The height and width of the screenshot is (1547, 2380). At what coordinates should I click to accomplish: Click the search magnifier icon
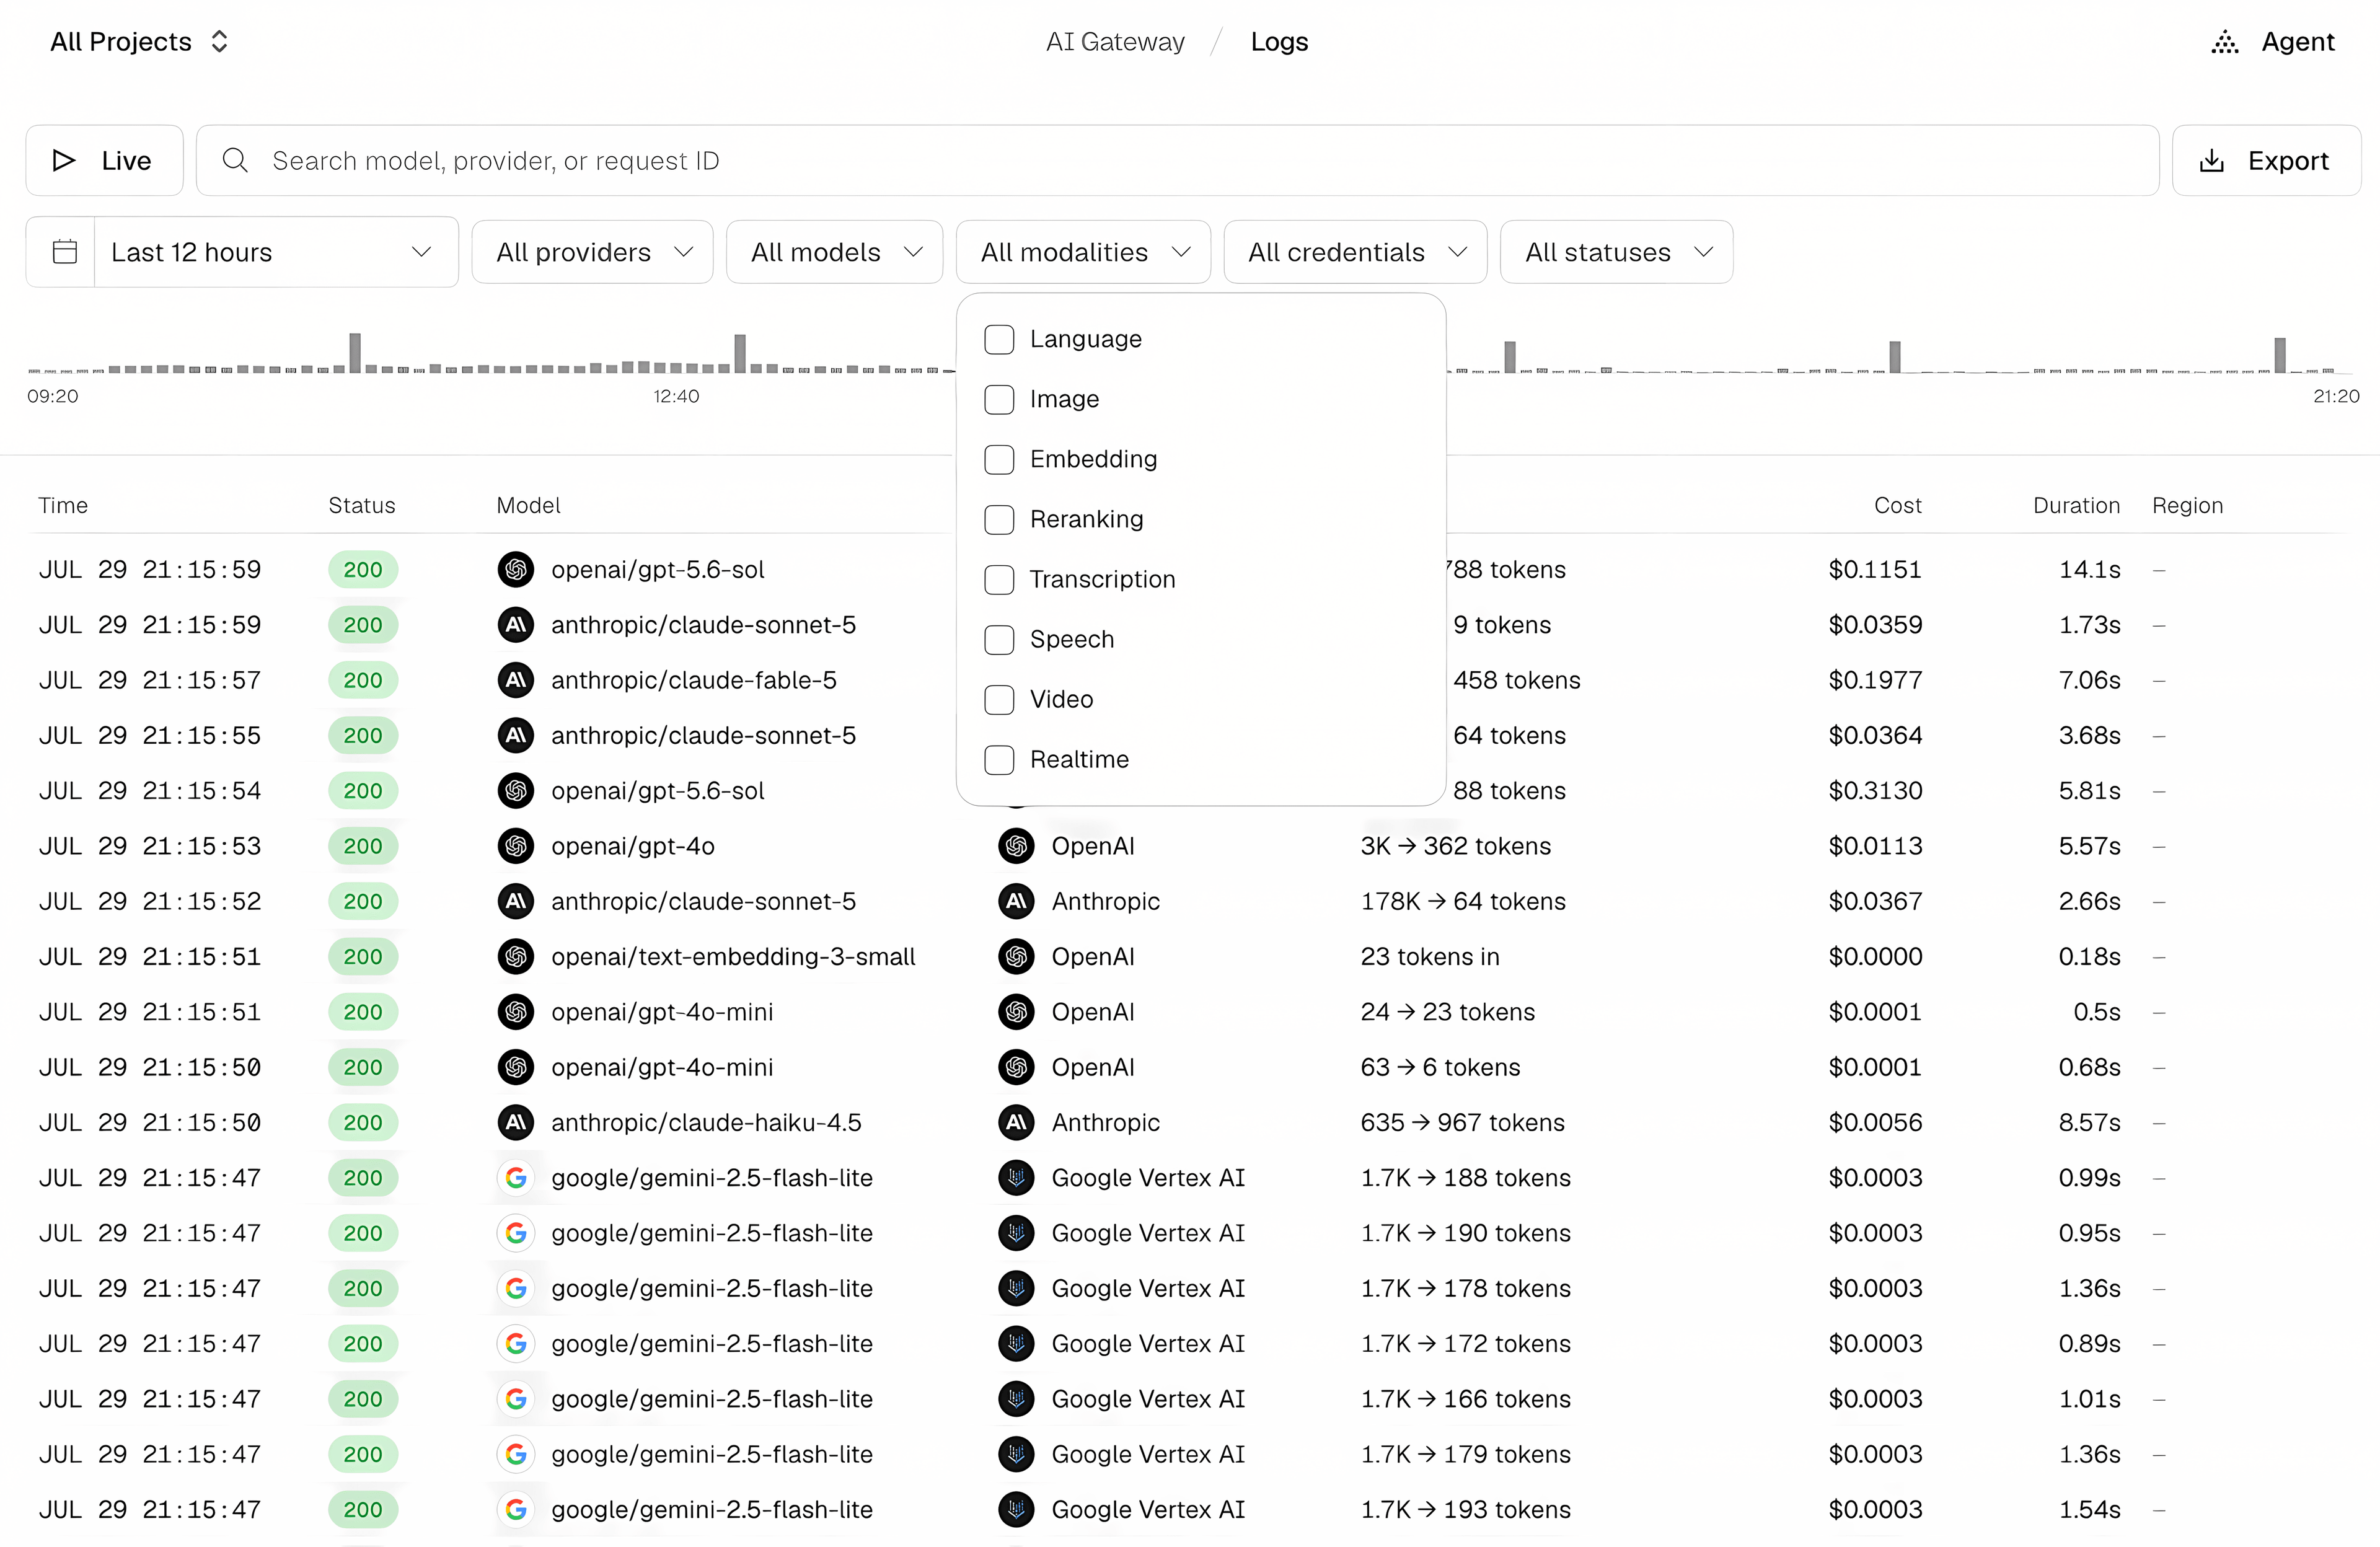tap(235, 160)
